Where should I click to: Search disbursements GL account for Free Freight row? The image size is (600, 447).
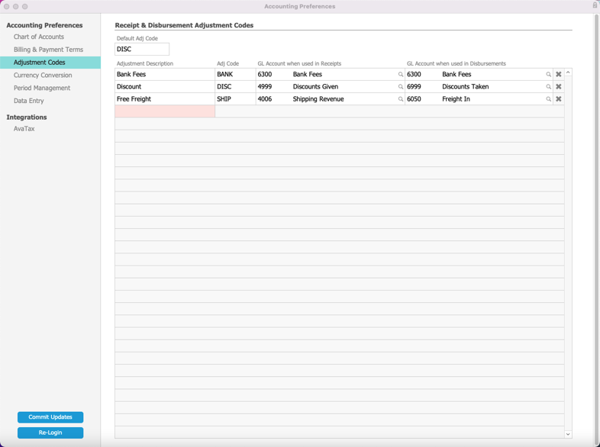pos(548,99)
